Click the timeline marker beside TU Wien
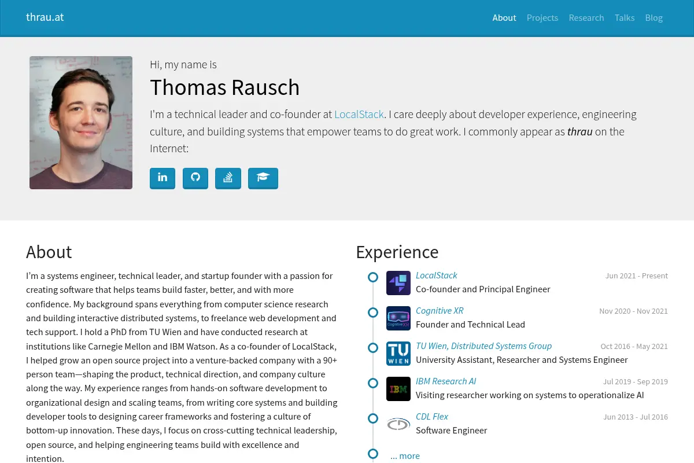The image size is (694, 463). pos(373,348)
